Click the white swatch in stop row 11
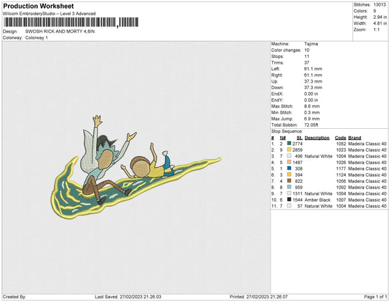 [x=289, y=206]
